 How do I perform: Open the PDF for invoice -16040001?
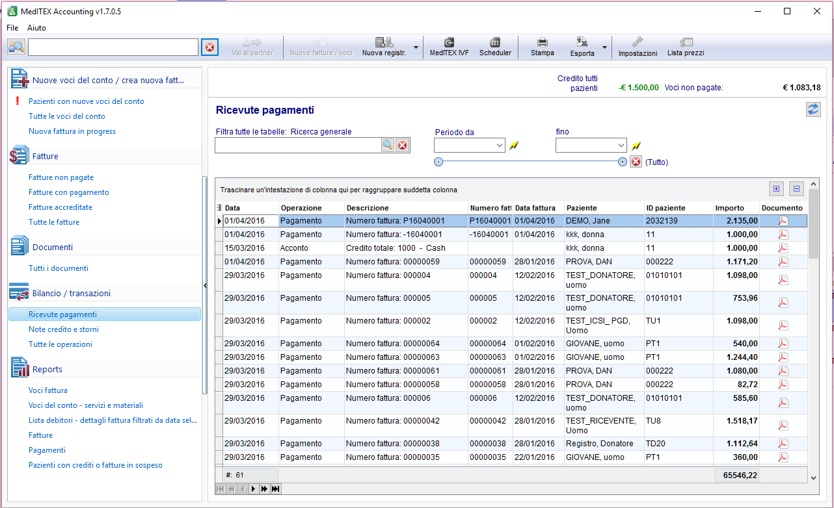pyautogui.click(x=783, y=235)
